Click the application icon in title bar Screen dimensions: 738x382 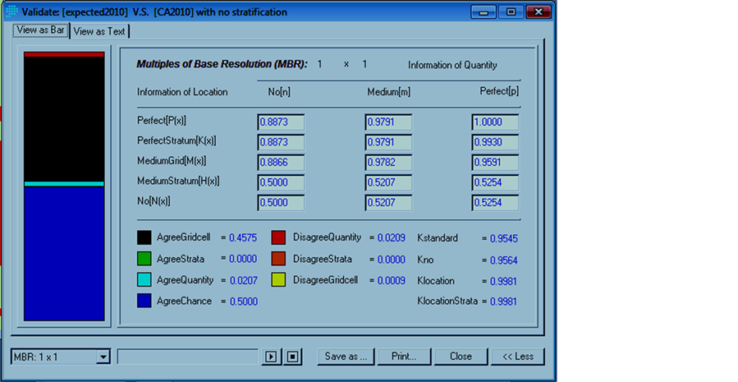tap(11, 12)
